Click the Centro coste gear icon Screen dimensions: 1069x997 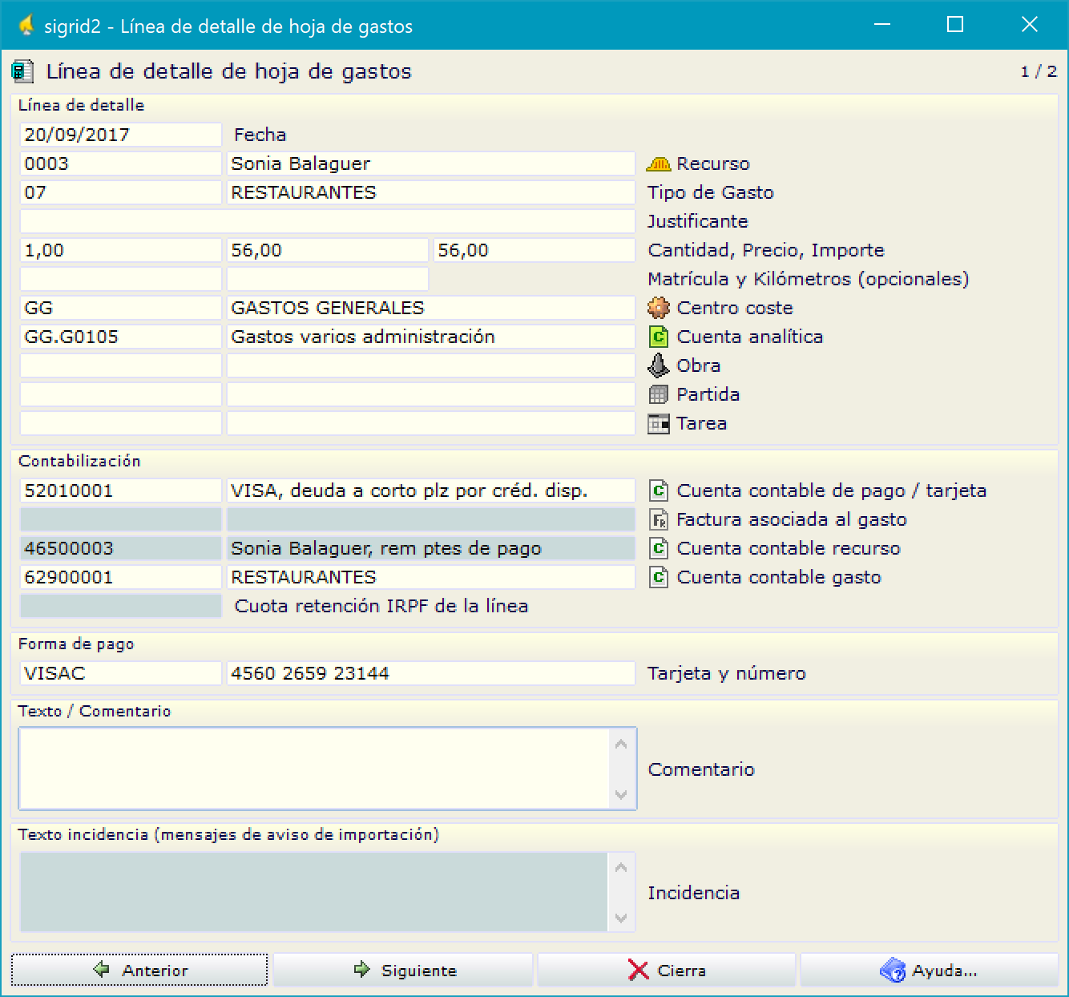[x=658, y=308]
